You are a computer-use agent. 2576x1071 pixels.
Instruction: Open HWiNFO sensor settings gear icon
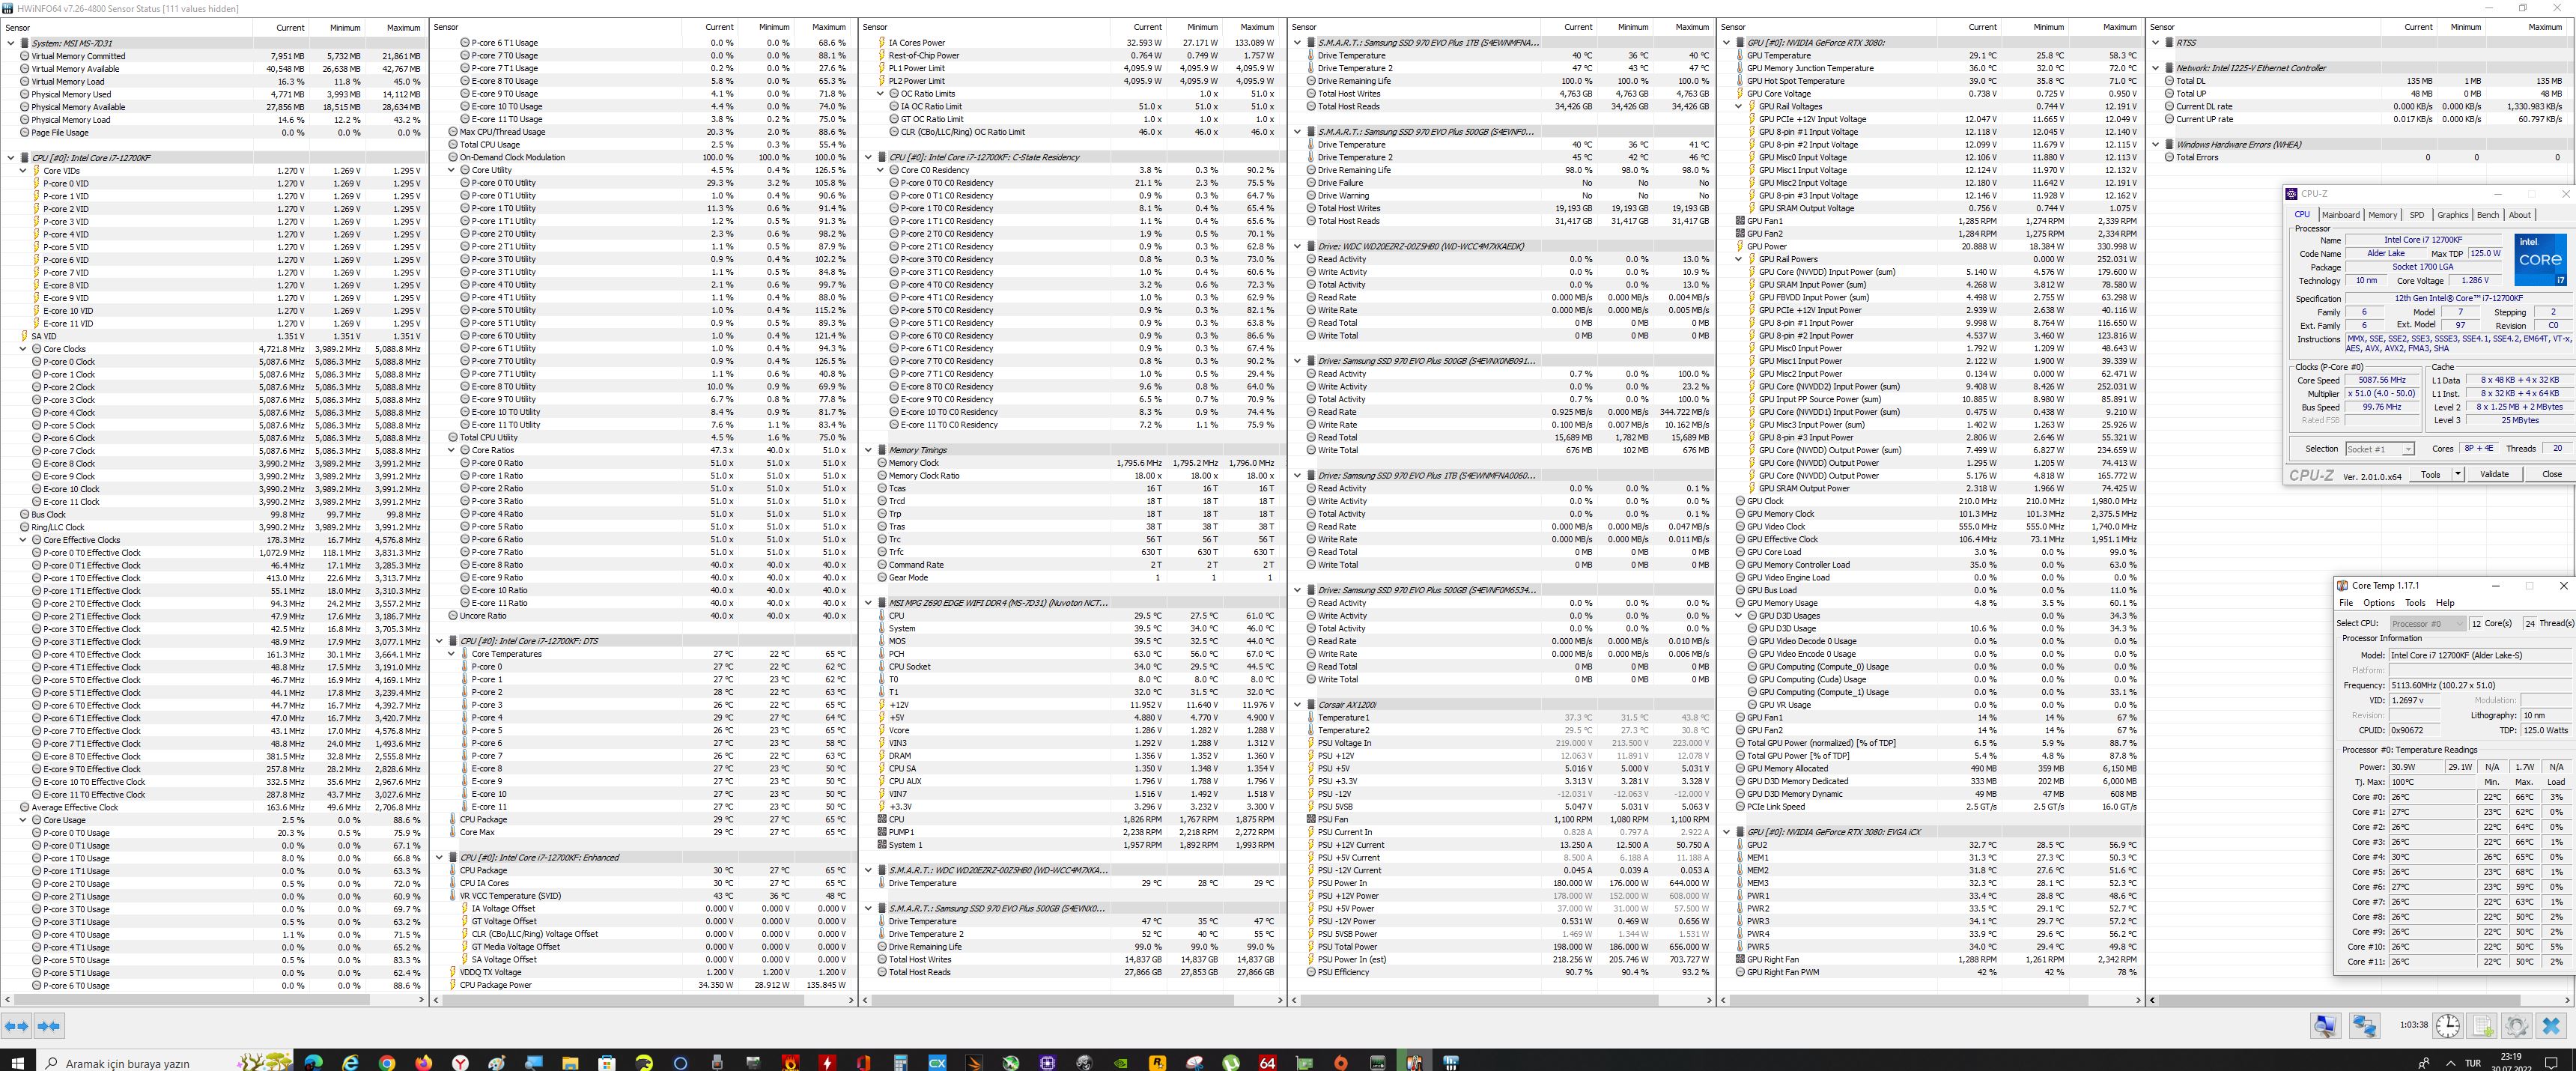[x=2517, y=1025]
